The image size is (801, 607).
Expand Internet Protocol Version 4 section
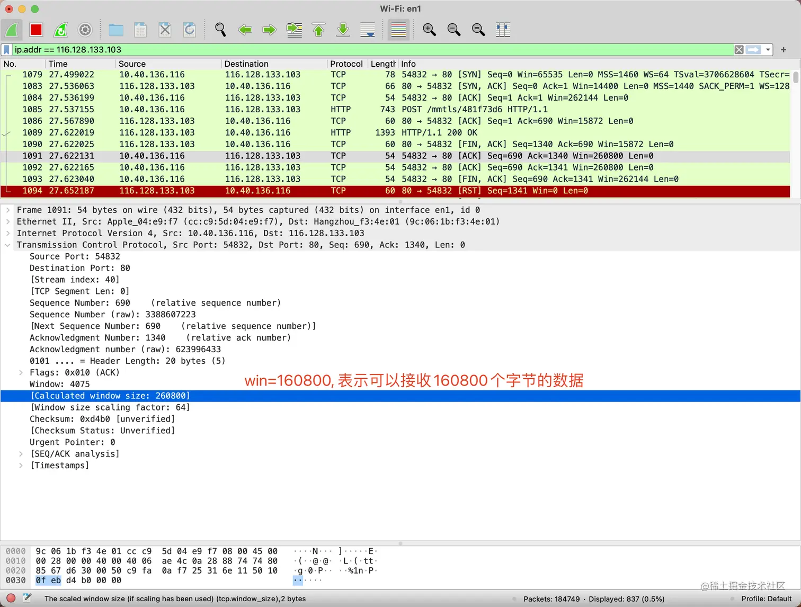(8, 234)
